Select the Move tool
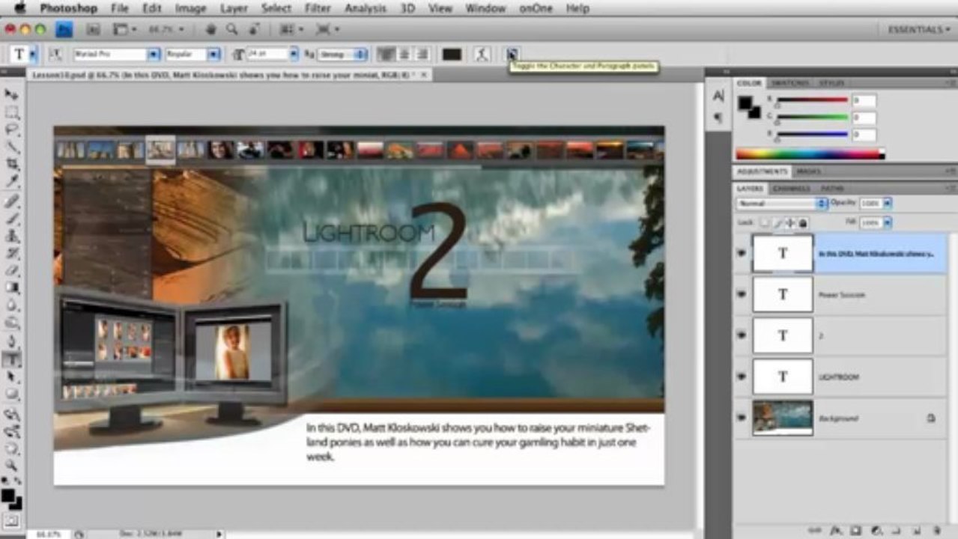Screen dimensions: 958x539 pyautogui.click(x=12, y=94)
